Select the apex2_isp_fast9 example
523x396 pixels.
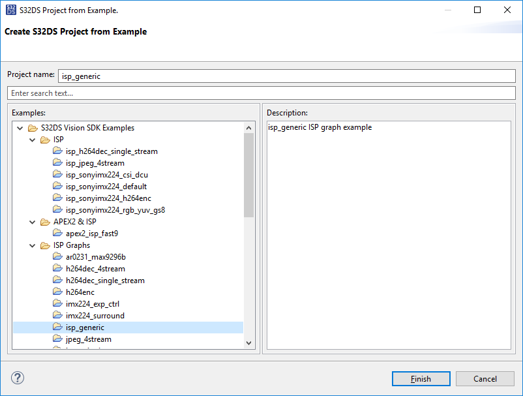92,234
